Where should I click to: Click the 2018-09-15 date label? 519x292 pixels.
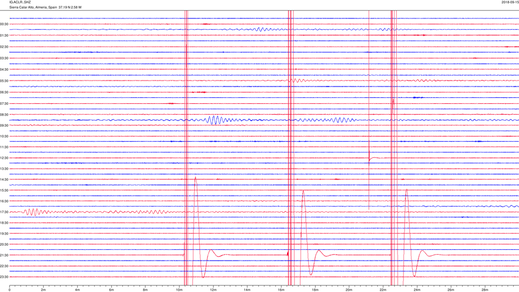coord(510,2)
